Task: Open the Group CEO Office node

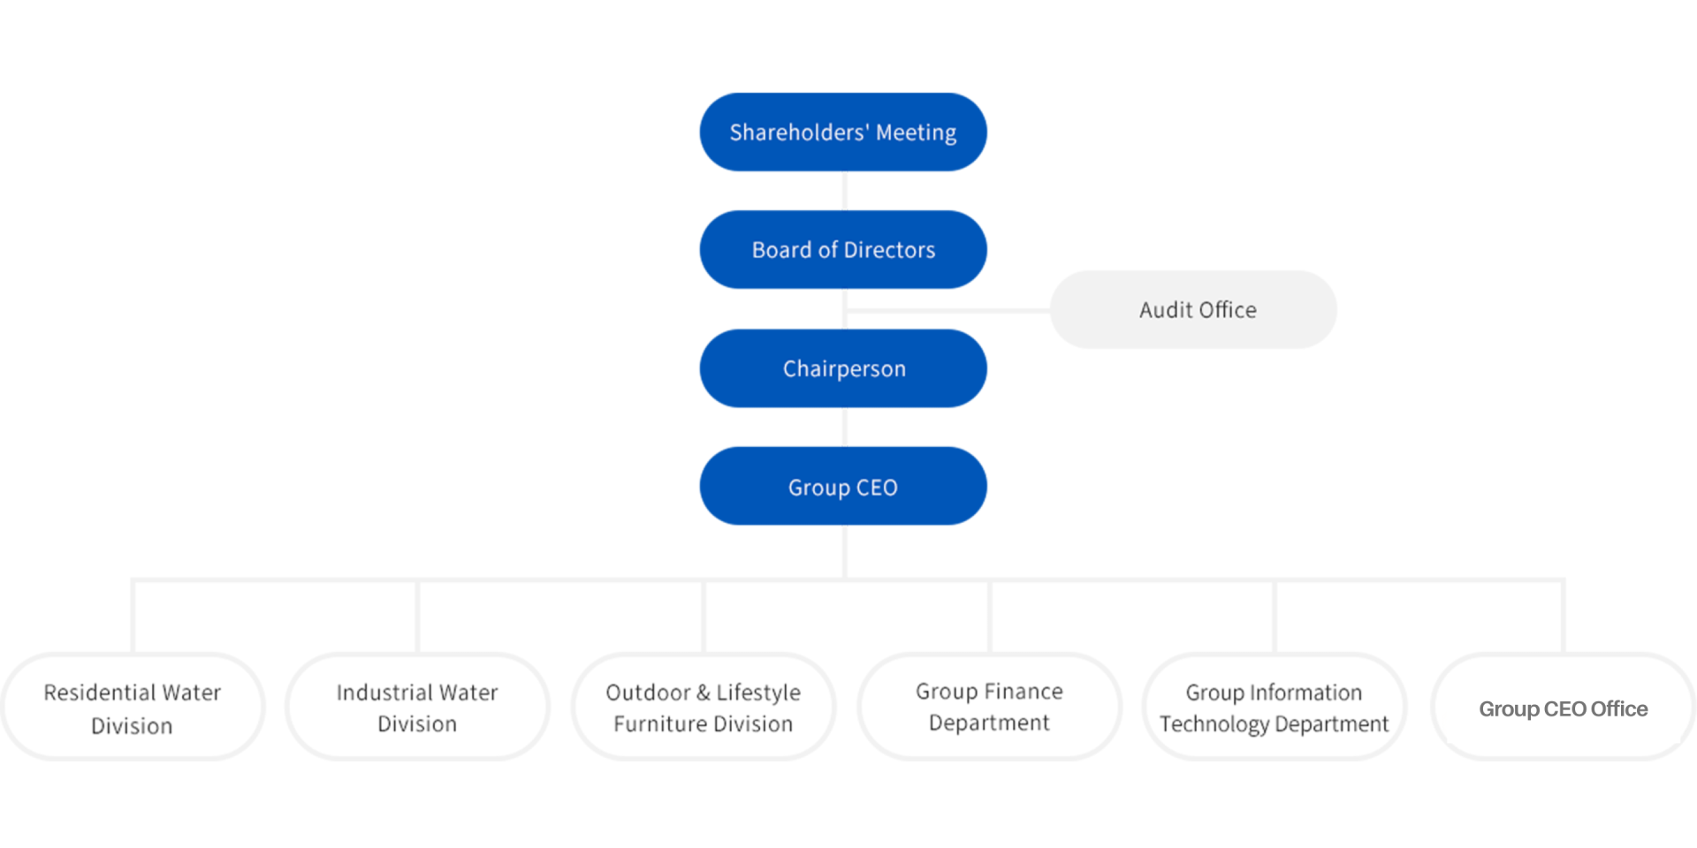Action: pos(1563,708)
